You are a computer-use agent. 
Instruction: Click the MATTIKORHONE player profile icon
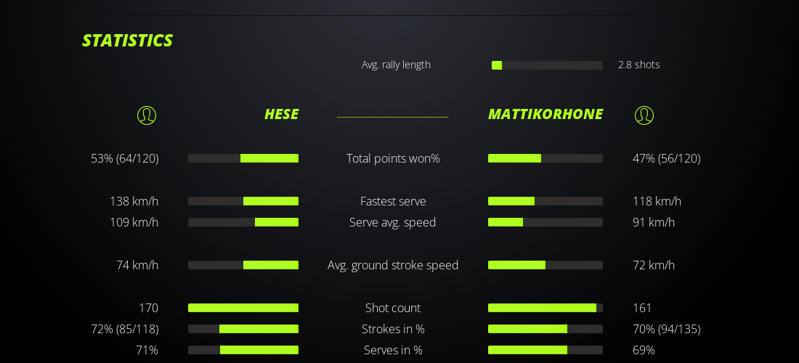point(644,115)
